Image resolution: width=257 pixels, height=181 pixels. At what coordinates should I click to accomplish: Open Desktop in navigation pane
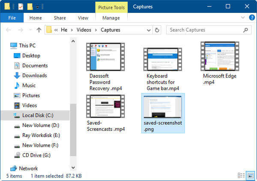27,56
